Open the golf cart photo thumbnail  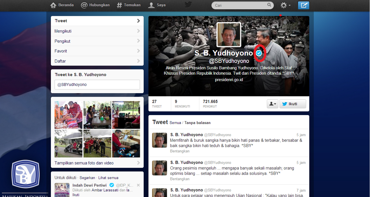coord(69,143)
